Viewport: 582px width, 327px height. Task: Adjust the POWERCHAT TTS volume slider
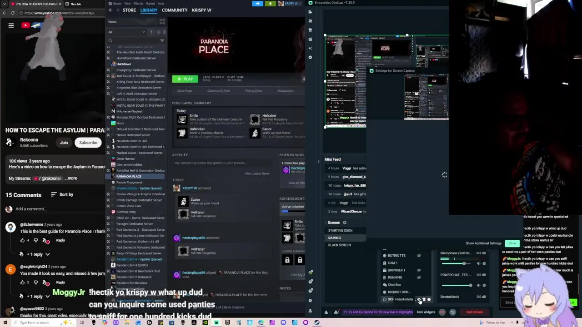point(456,285)
